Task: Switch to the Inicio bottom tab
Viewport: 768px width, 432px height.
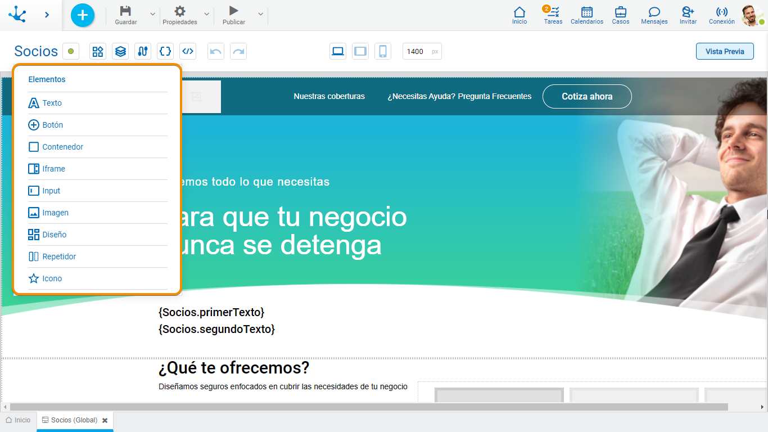Action: [x=18, y=420]
